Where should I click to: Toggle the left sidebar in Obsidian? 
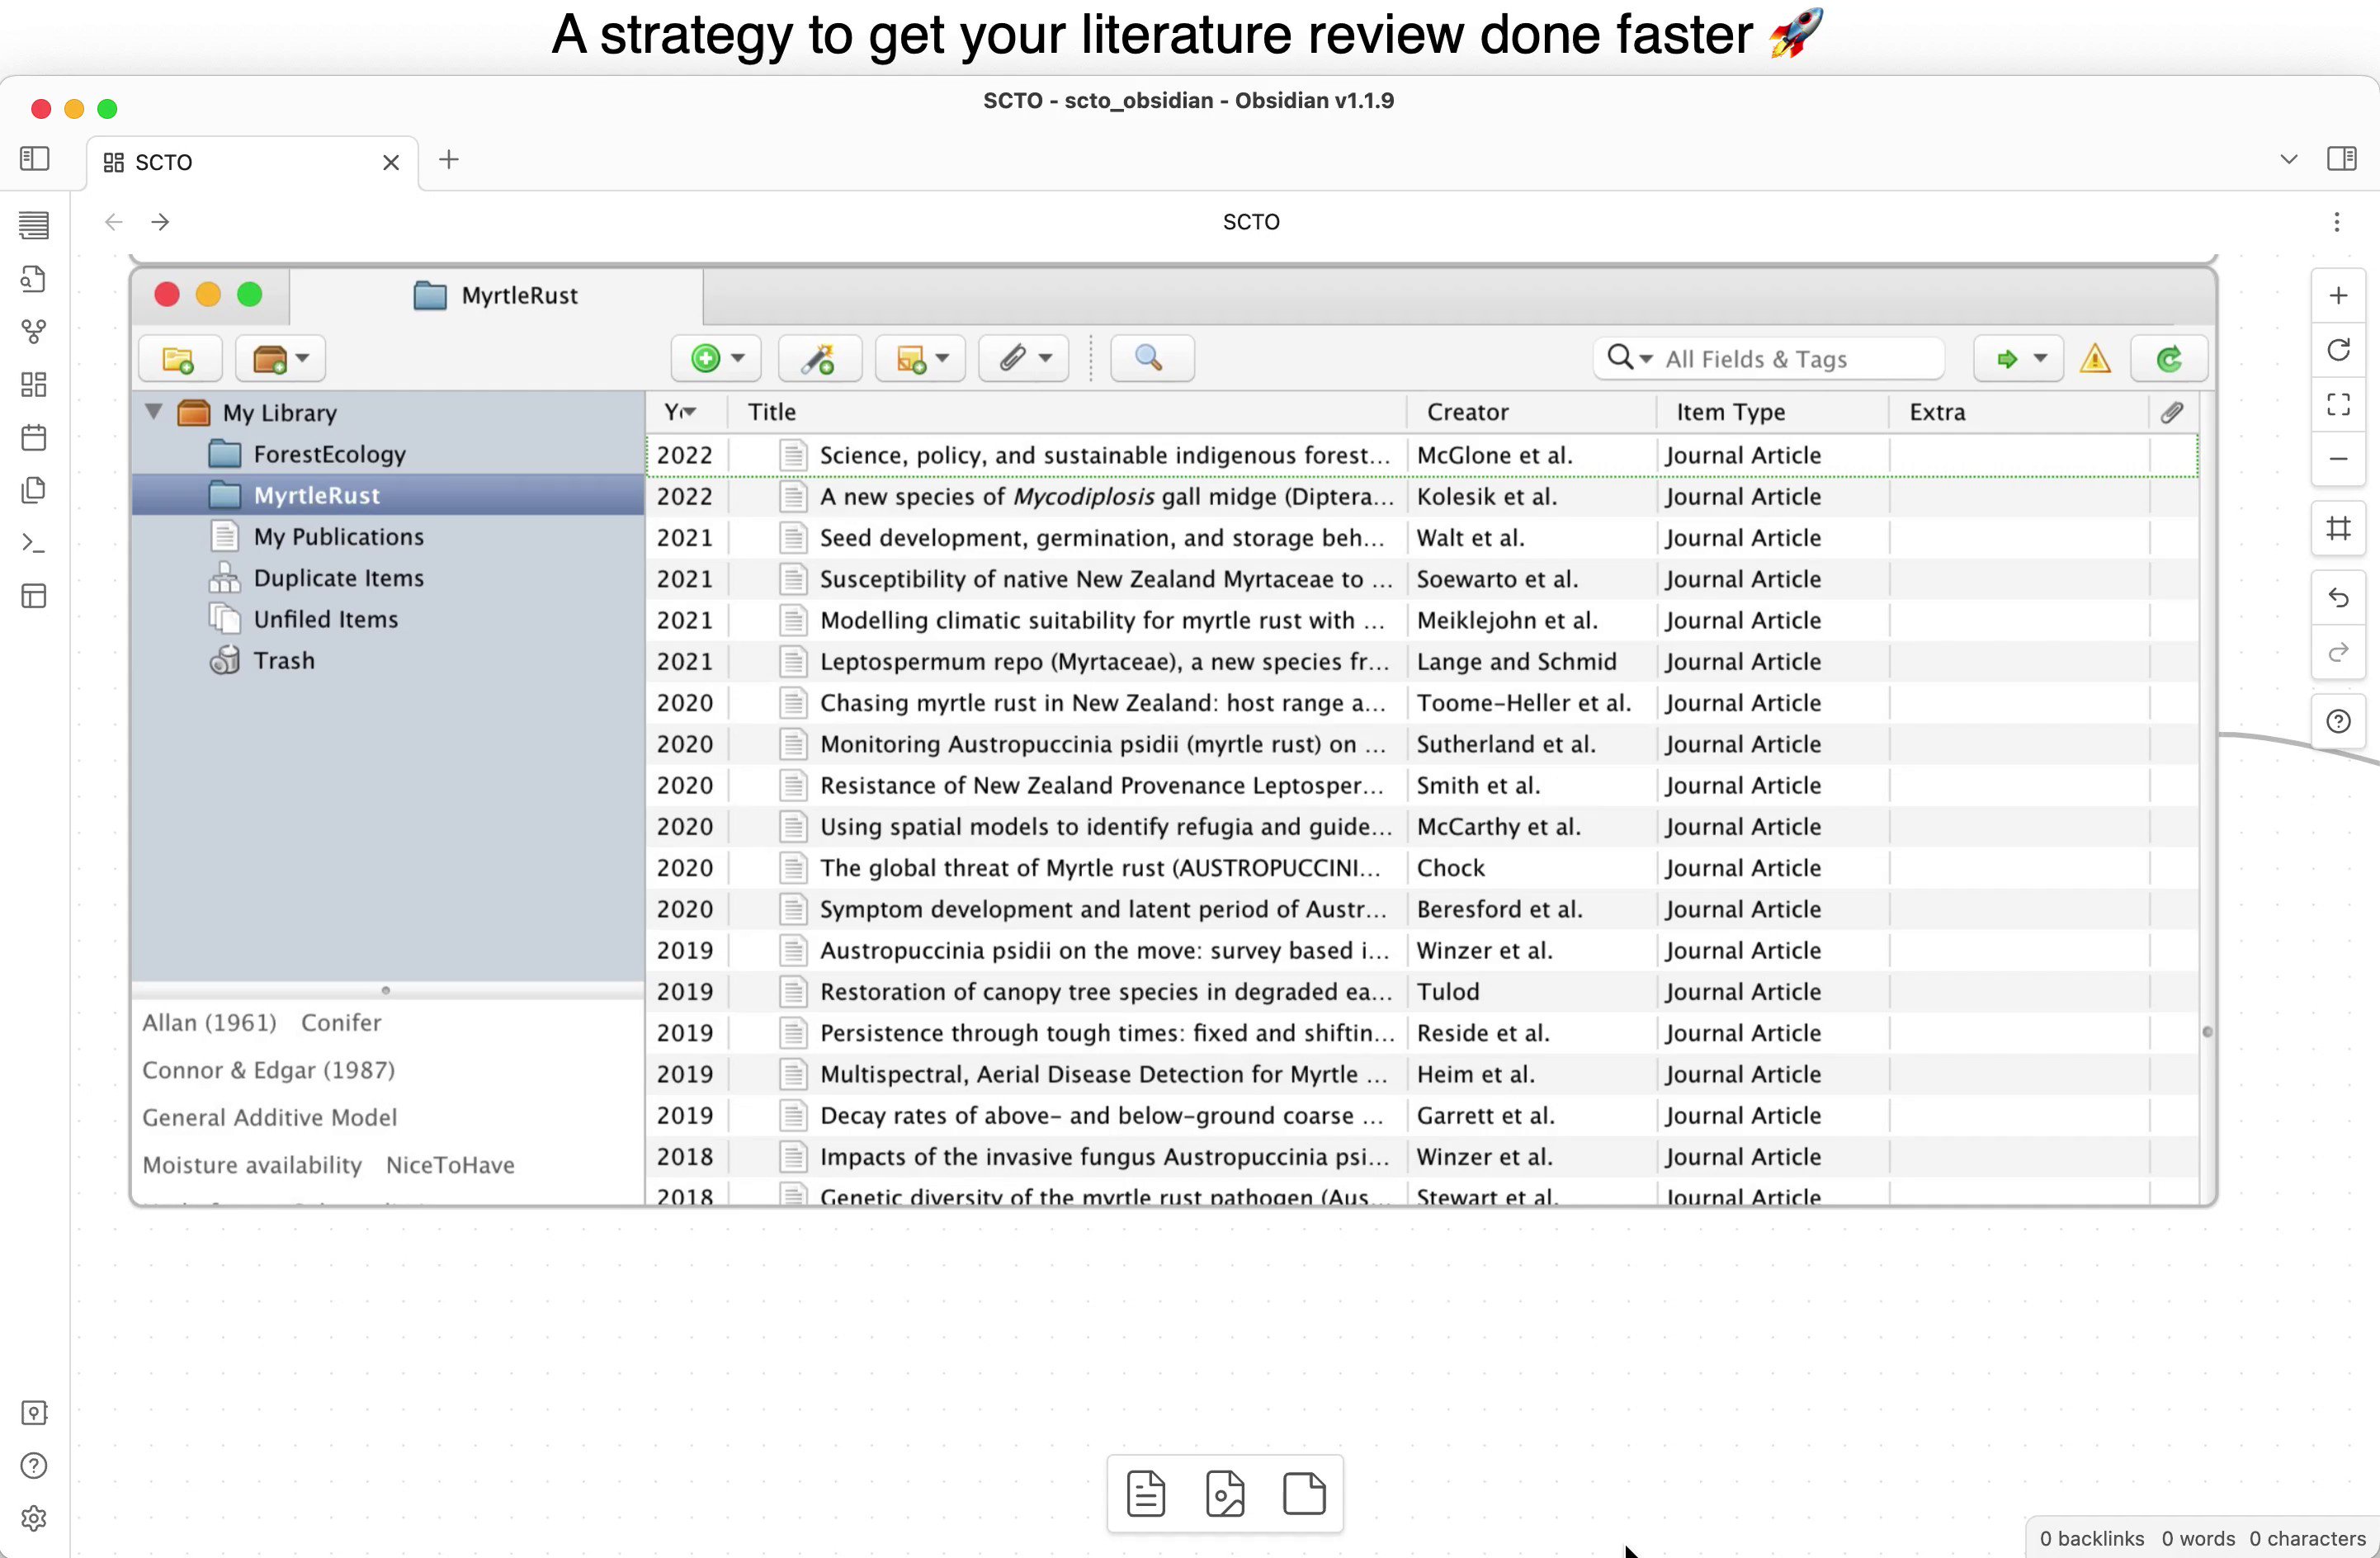35,158
